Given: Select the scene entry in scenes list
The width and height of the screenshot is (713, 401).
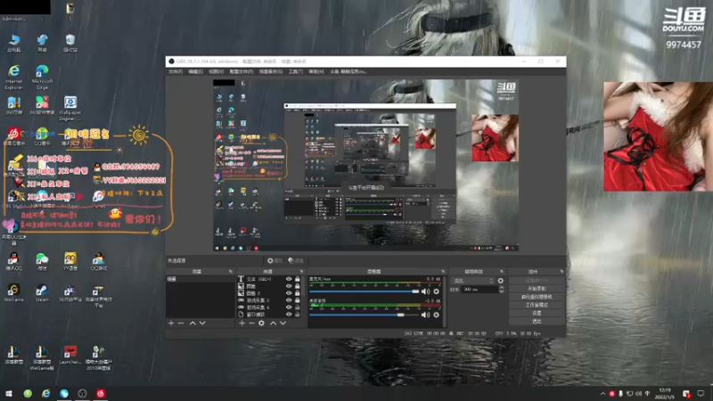Looking at the screenshot, I should point(200,279).
